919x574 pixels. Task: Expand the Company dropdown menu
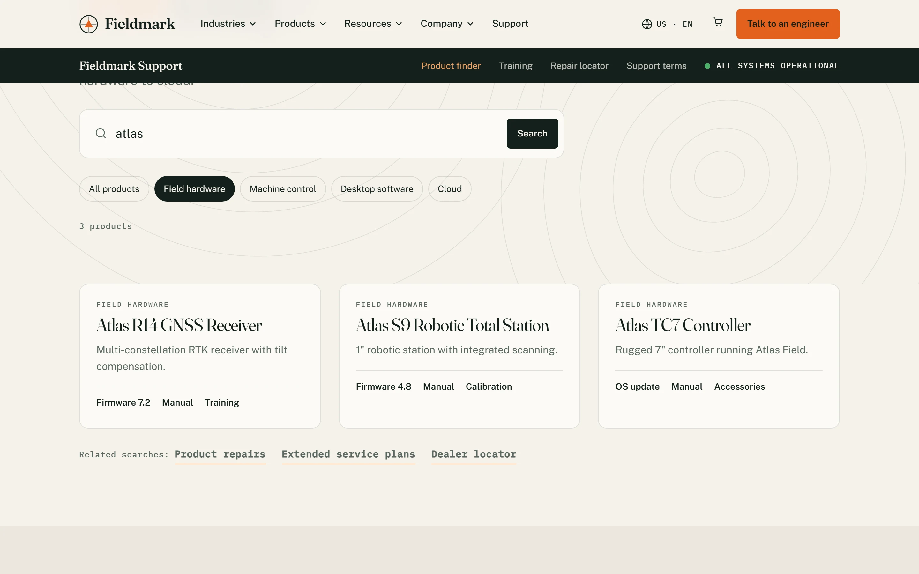click(447, 24)
